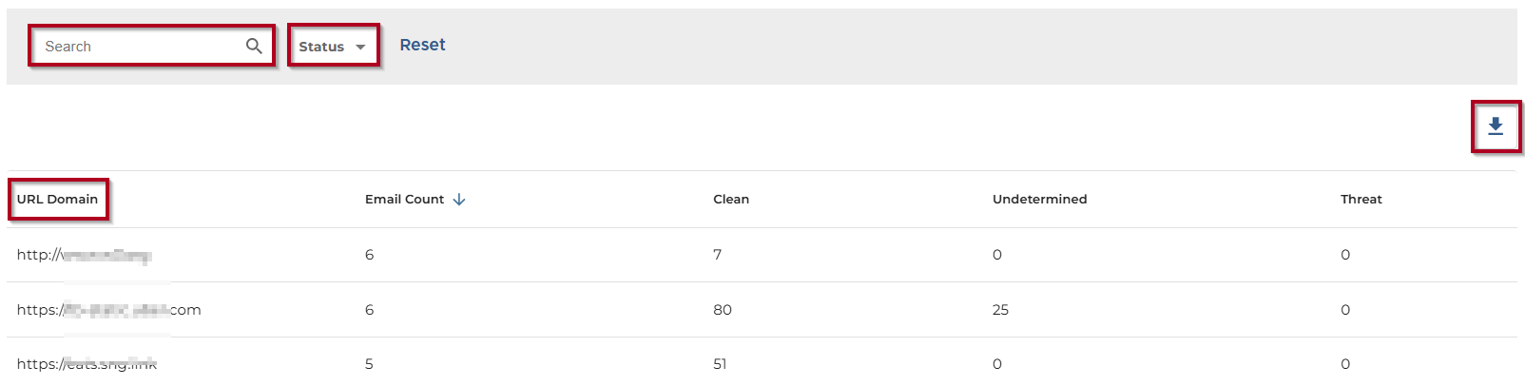Download the URL domain report

(1496, 126)
